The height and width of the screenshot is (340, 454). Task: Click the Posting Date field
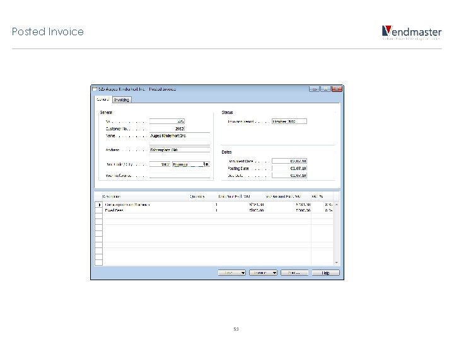pos(289,168)
